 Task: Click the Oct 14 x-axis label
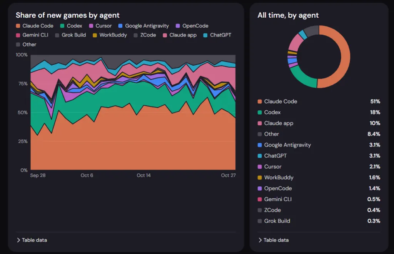[144, 176]
